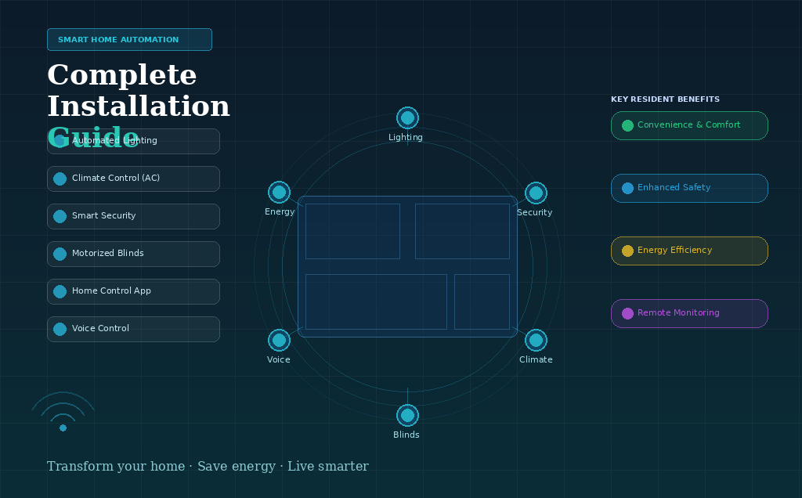Enable the Smart Security indicator
This screenshot has height=498, width=802.
pos(60,216)
